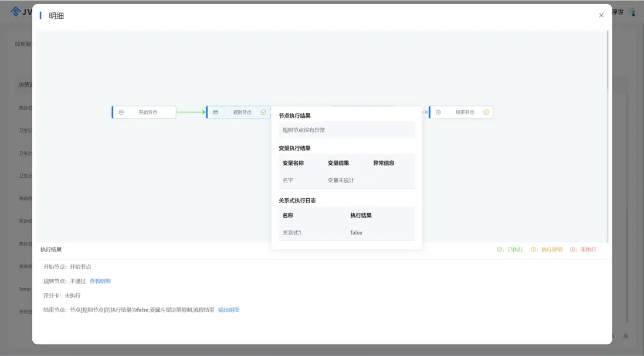Click the 规则节点没有异常 result text
Image resolution: width=644 pixels, height=356 pixels.
(x=303, y=130)
